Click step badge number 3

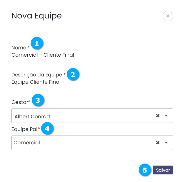pyautogui.click(x=38, y=101)
